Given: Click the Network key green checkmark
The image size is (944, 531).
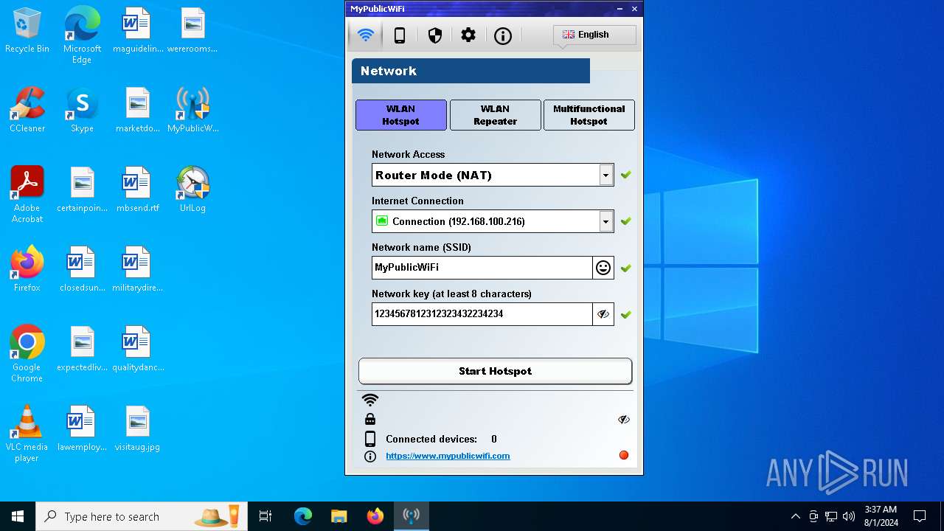Looking at the screenshot, I should click(625, 314).
